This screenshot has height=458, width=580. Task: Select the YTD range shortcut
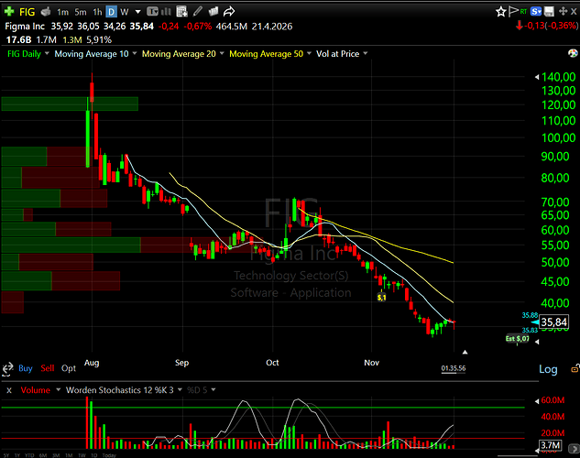coord(29,455)
